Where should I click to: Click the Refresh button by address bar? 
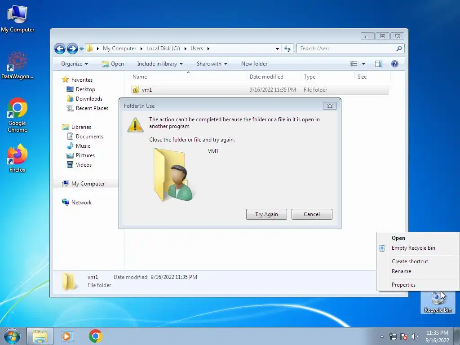point(287,49)
